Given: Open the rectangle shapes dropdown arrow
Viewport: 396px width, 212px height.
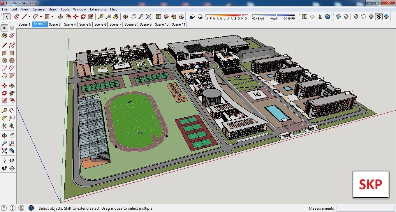Looking at the screenshot, I should pos(52,17).
